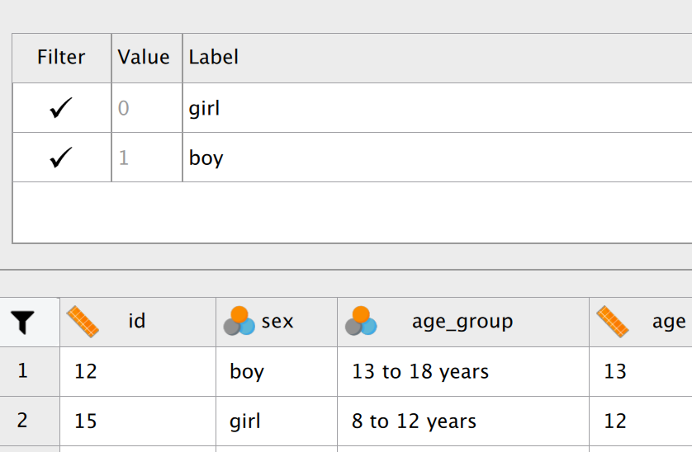Click age cell containing 13

(640, 371)
